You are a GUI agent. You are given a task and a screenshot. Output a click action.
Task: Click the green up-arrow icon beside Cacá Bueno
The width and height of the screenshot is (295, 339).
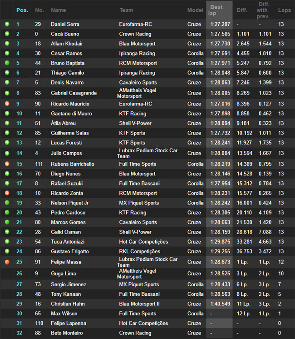(7, 34)
